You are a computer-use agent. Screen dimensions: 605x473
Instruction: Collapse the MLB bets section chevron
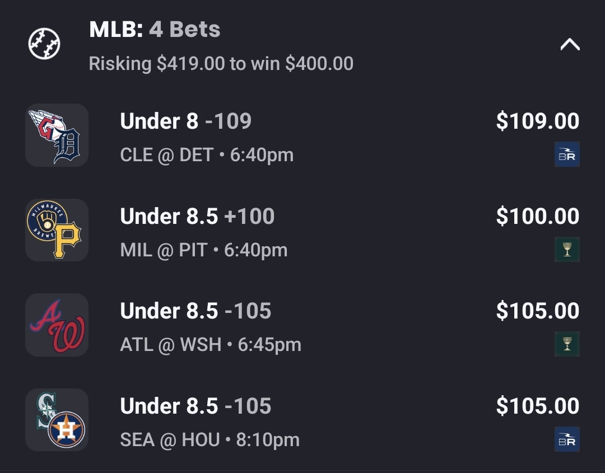tap(570, 45)
